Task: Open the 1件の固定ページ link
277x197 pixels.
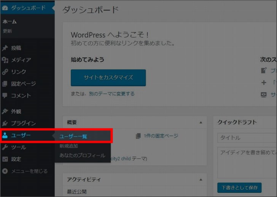Action: pos(161,136)
